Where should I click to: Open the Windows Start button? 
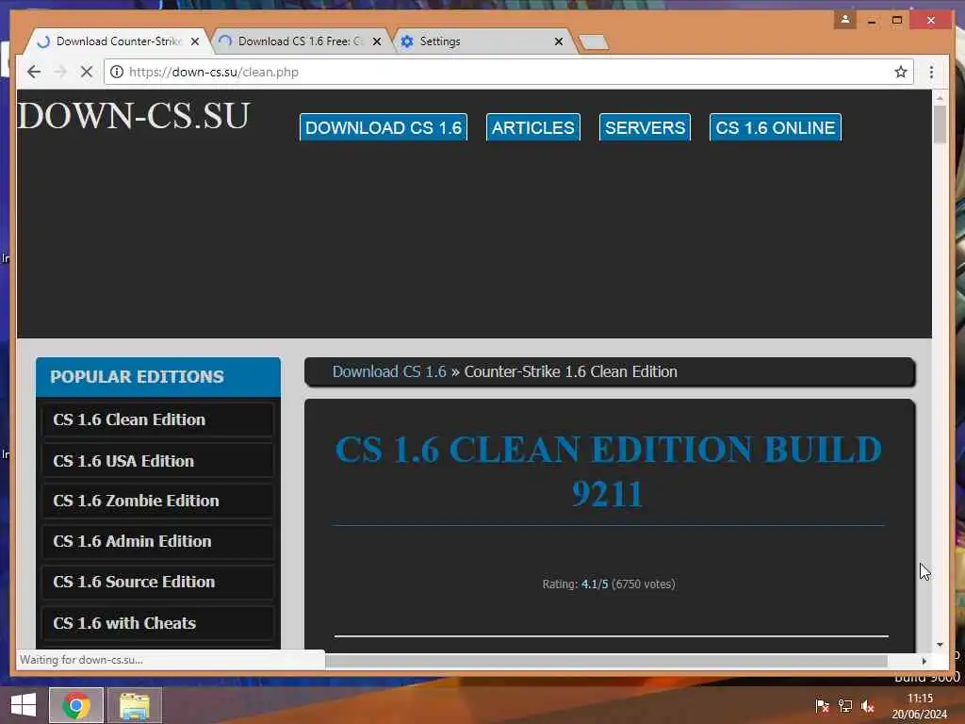[x=24, y=705]
